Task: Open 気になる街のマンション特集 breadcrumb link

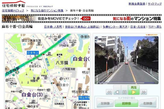Action: coord(47,10)
